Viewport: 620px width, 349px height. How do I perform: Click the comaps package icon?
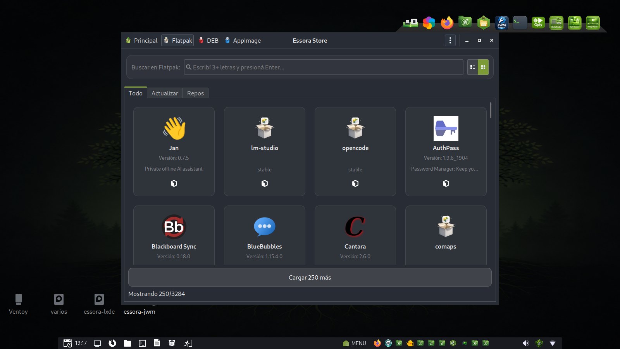pyautogui.click(x=446, y=227)
